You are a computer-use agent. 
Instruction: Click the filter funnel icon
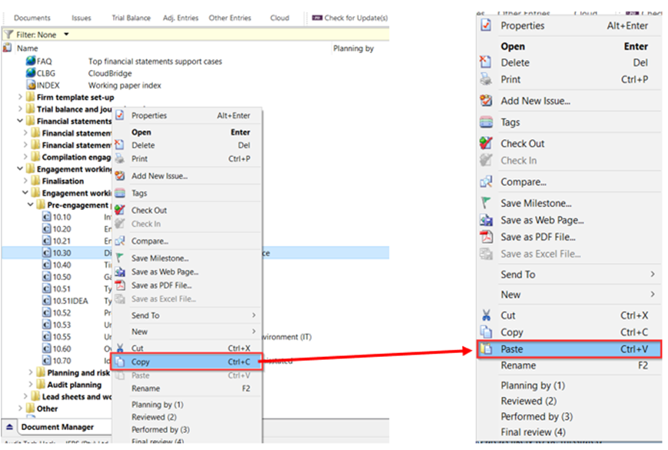pos(8,35)
